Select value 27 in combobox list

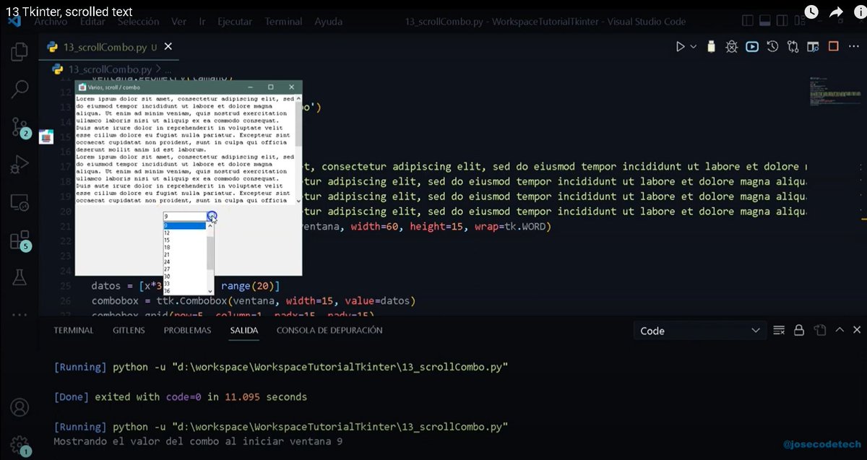tap(184, 269)
